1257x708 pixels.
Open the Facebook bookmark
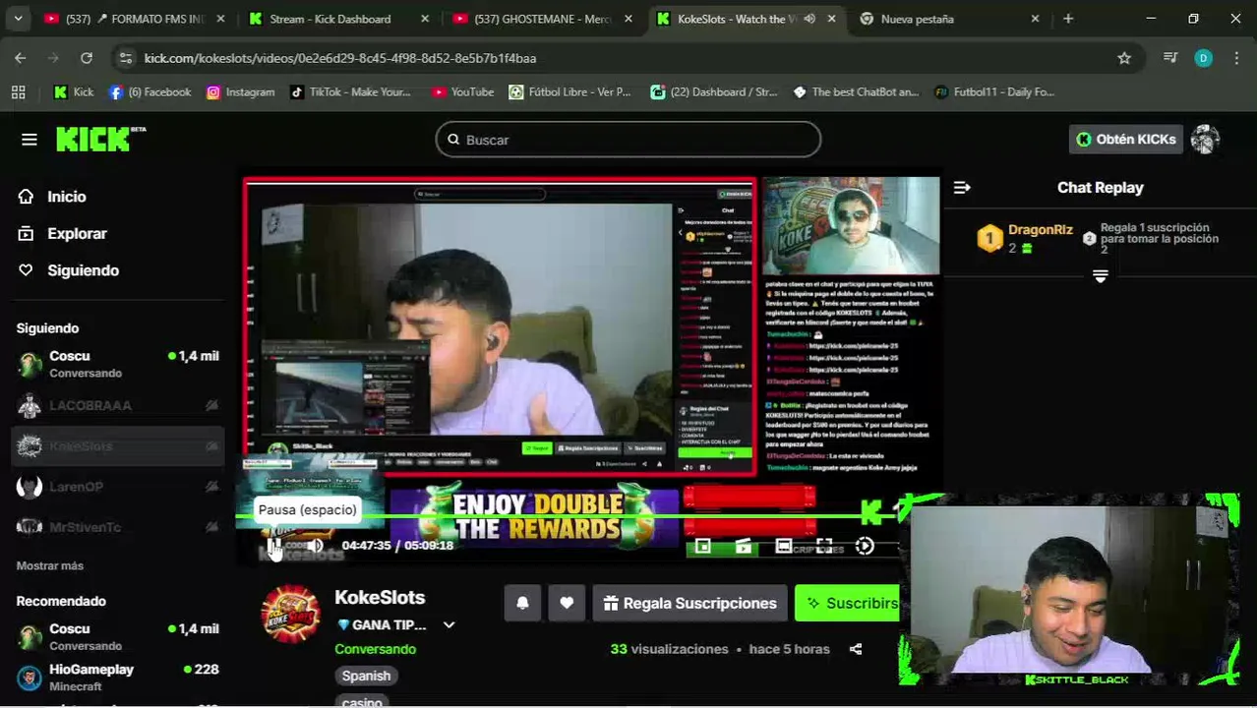[150, 91]
